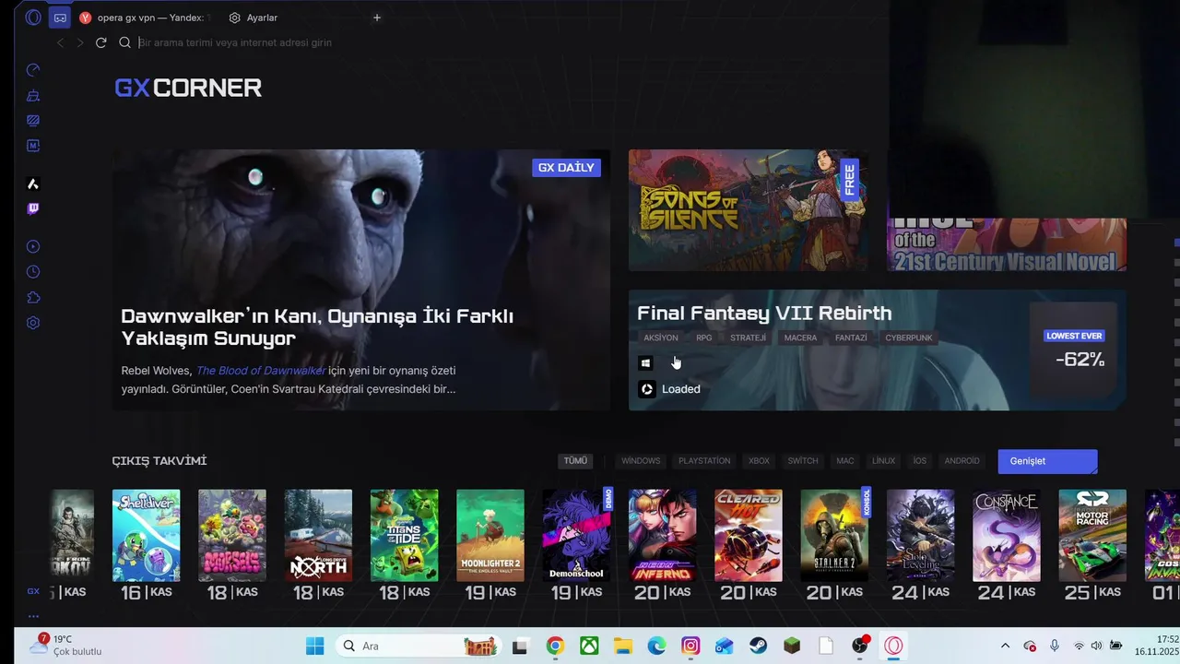
Task: Open Constance in release calendar
Action: (1007, 536)
